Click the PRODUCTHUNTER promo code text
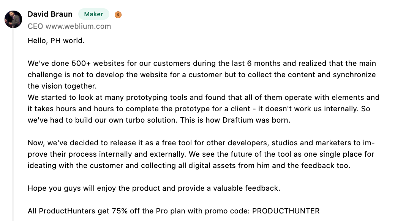 [286, 211]
